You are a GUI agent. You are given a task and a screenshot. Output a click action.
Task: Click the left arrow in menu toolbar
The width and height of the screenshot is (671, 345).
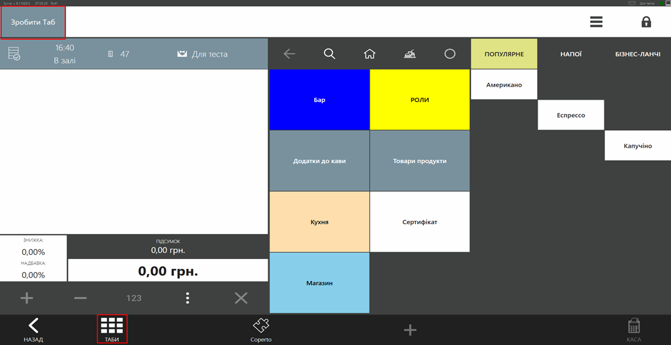pyautogui.click(x=289, y=54)
